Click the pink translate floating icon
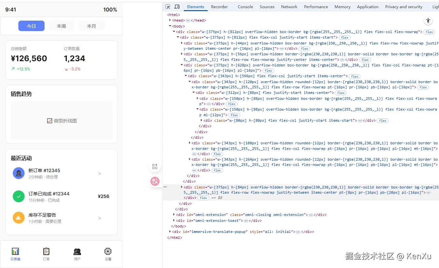 click(x=155, y=181)
